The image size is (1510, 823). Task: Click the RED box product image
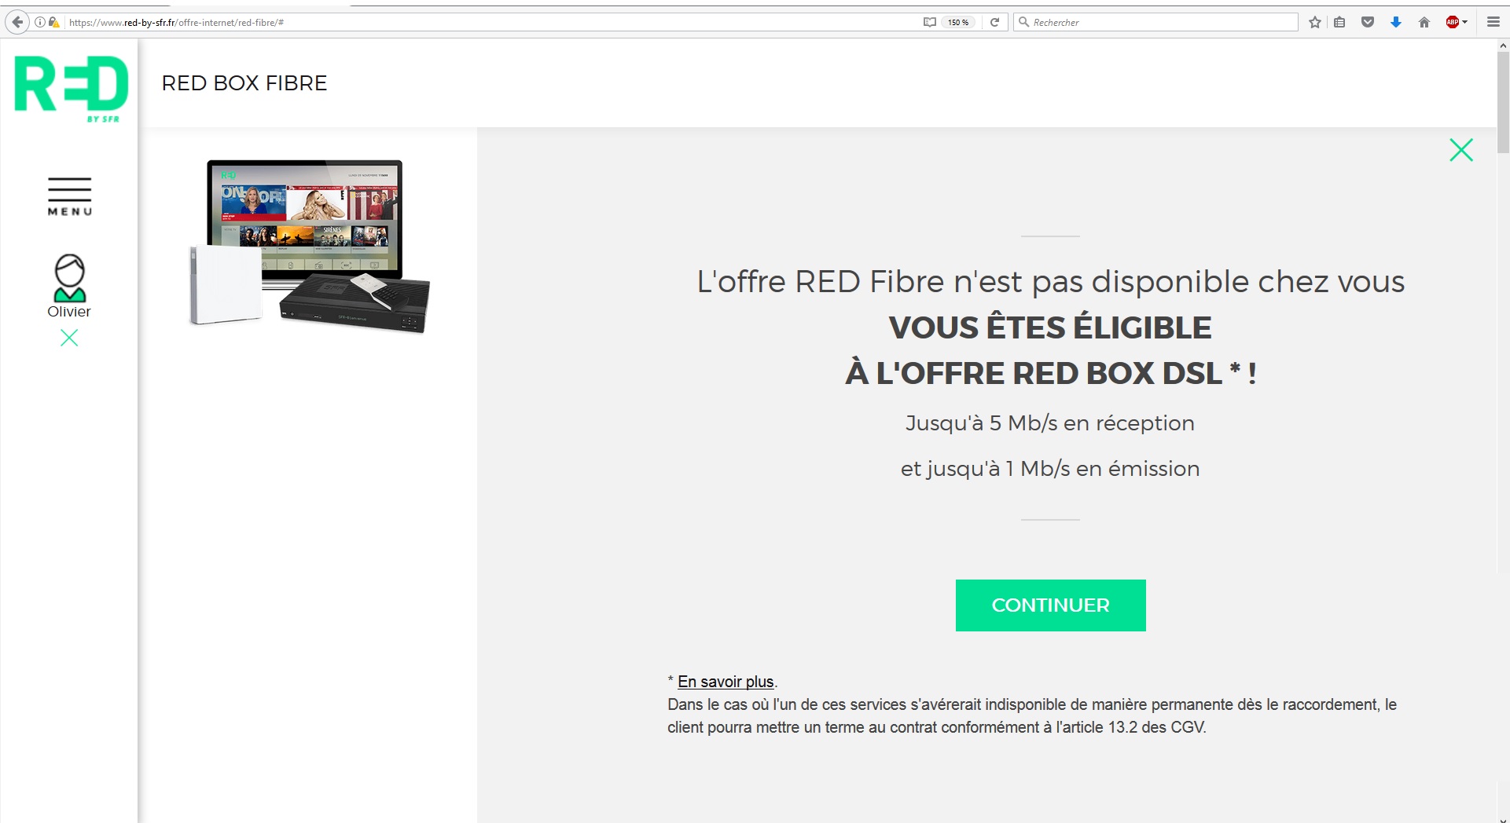tap(310, 247)
